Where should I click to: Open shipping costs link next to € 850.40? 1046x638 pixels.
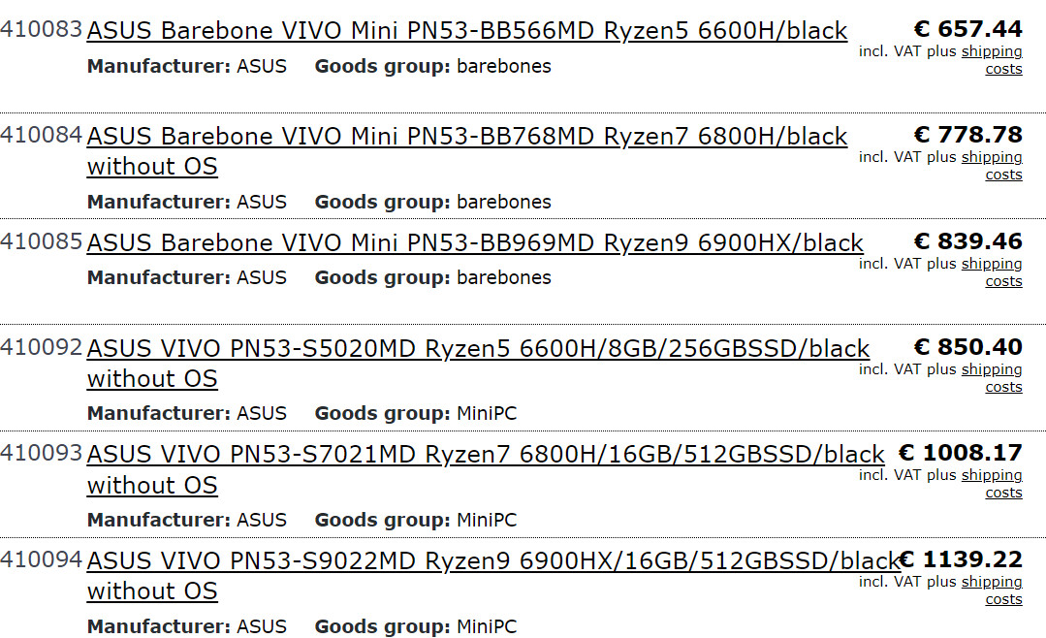click(992, 368)
